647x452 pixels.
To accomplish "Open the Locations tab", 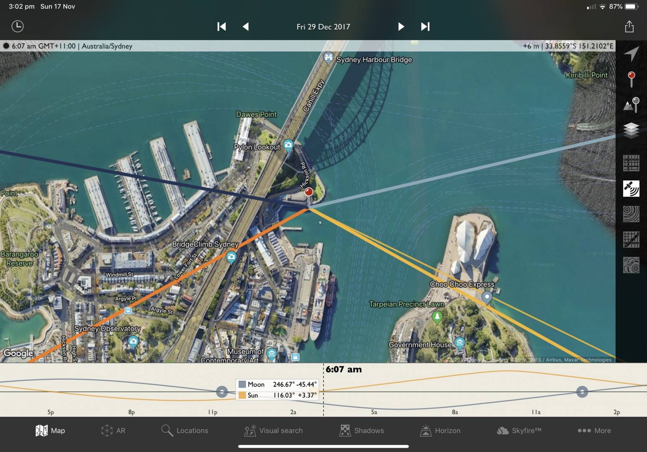I will pyautogui.click(x=185, y=431).
